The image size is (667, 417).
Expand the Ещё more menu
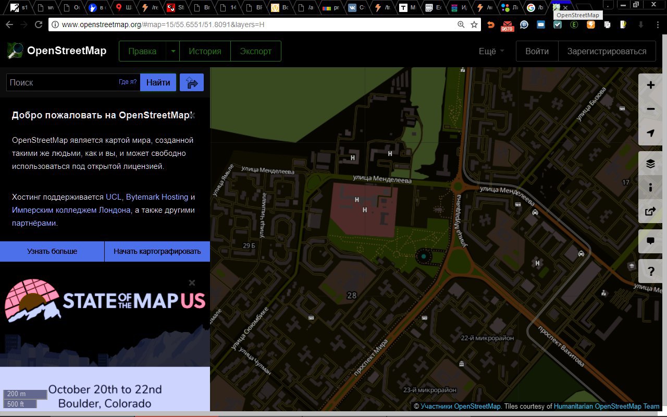click(x=491, y=51)
